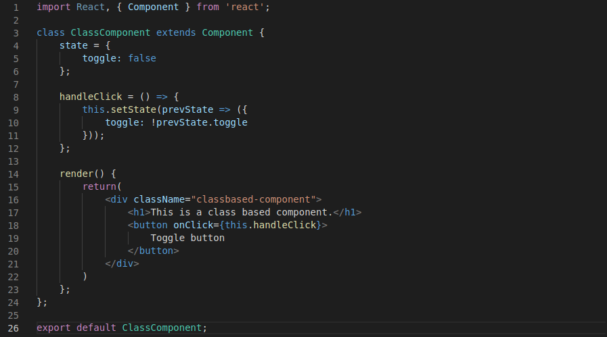Click line number 1 in the gutter
This screenshot has width=607, height=337.
click(x=16, y=7)
